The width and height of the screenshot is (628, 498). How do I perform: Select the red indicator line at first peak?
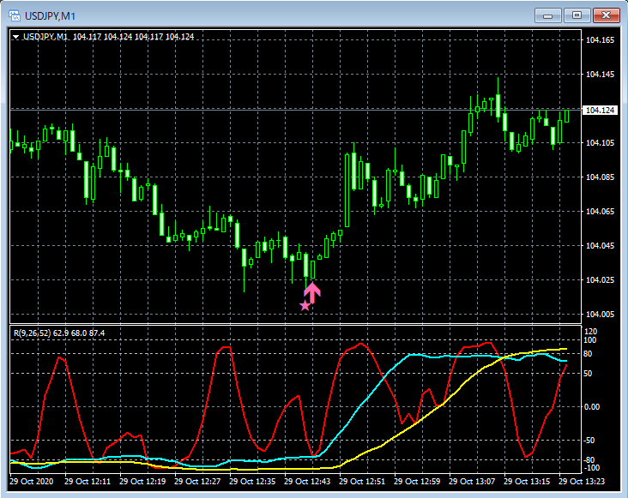[x=60, y=357]
